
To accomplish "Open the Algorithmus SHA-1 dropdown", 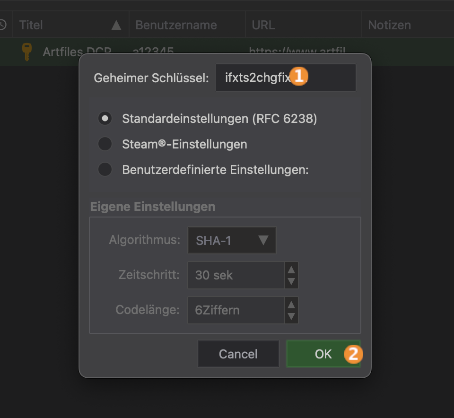I will (x=232, y=240).
